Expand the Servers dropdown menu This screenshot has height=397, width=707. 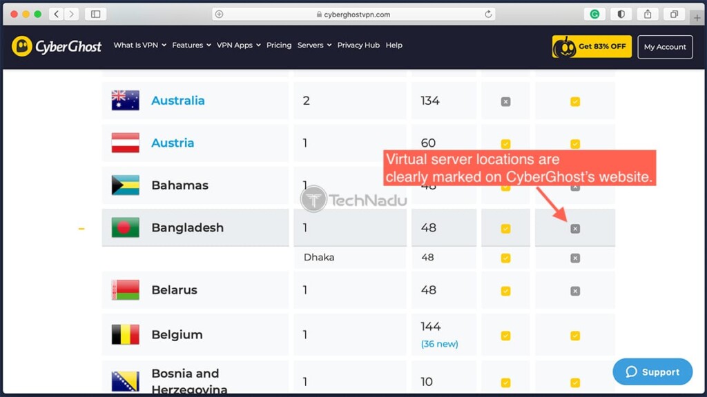pos(314,45)
